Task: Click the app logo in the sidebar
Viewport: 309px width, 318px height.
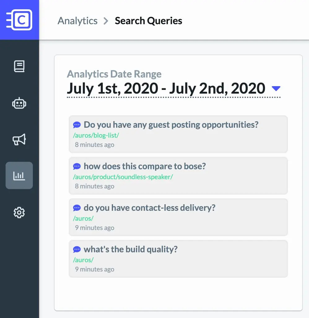Action: [x=19, y=20]
